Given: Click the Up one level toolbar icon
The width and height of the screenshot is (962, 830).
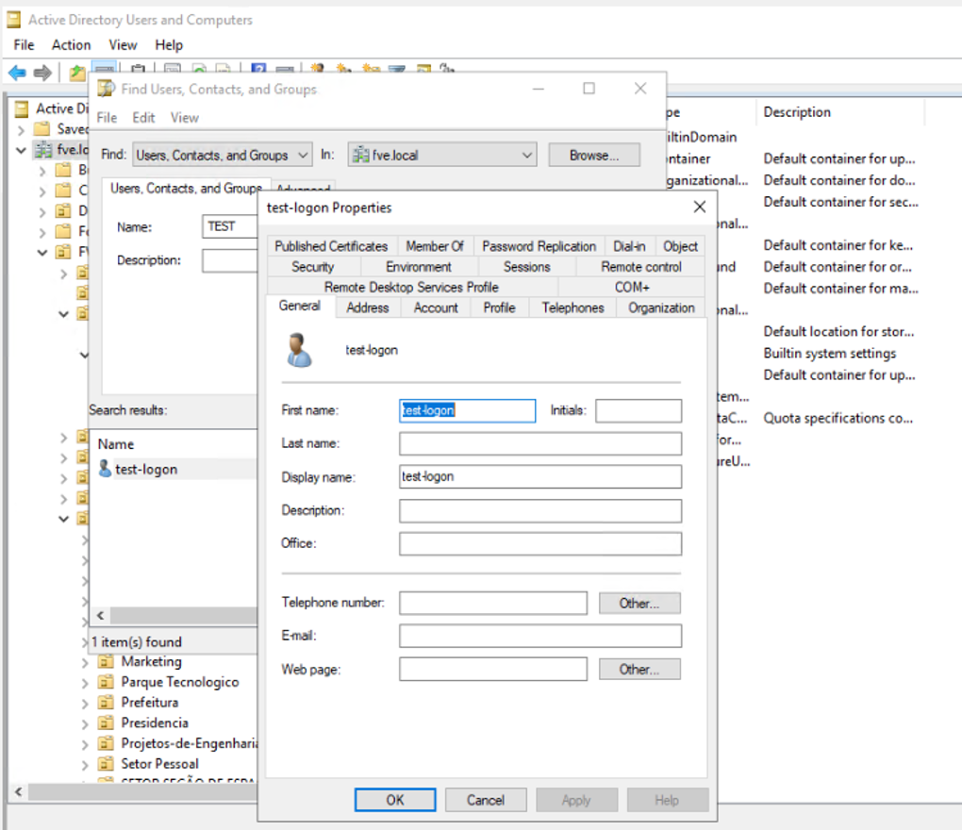Looking at the screenshot, I should coord(76,73).
